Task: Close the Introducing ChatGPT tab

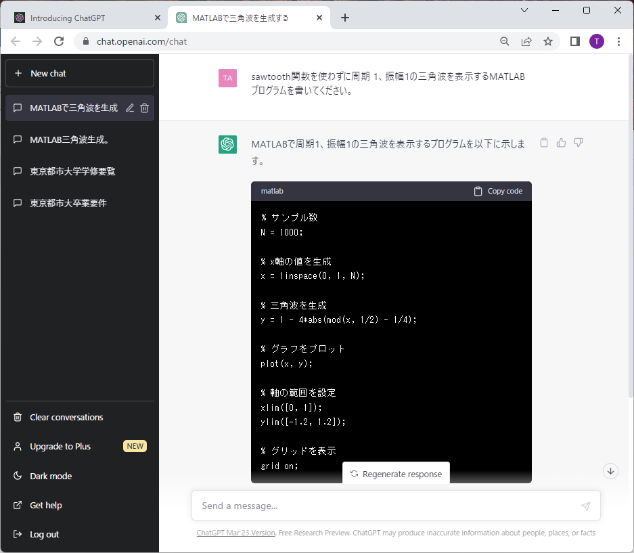Action: coord(158,18)
